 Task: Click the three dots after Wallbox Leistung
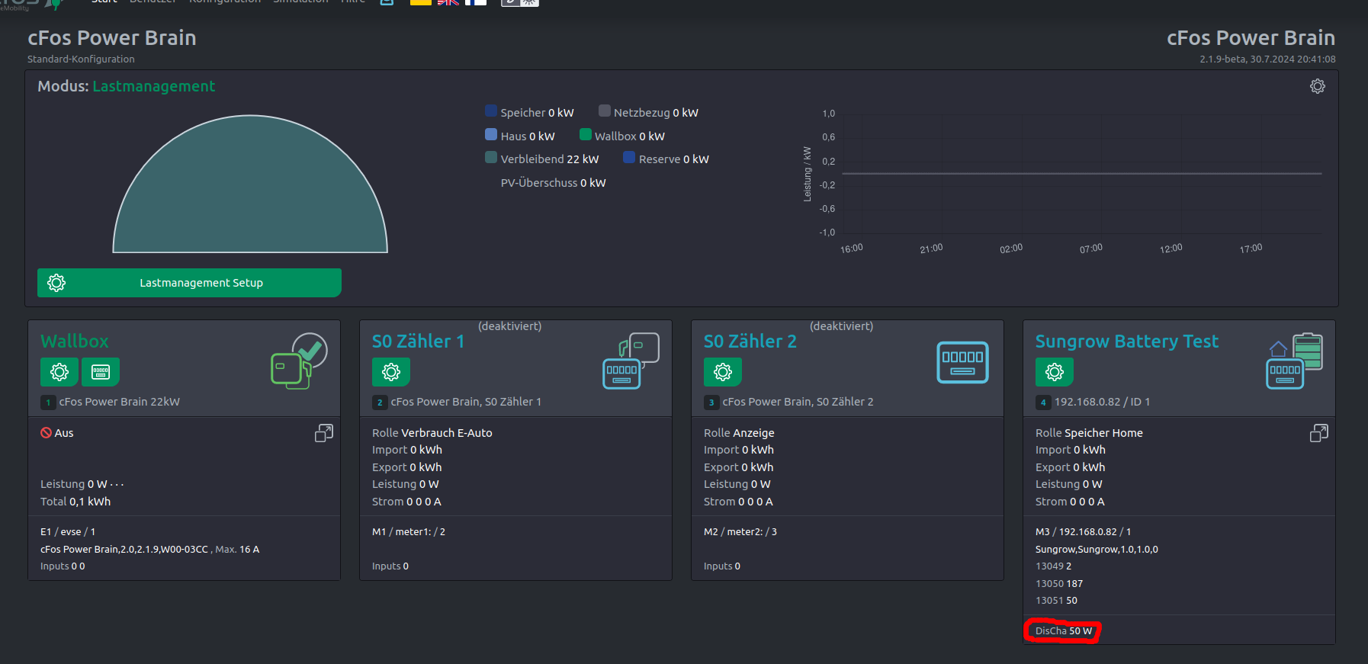[117, 484]
